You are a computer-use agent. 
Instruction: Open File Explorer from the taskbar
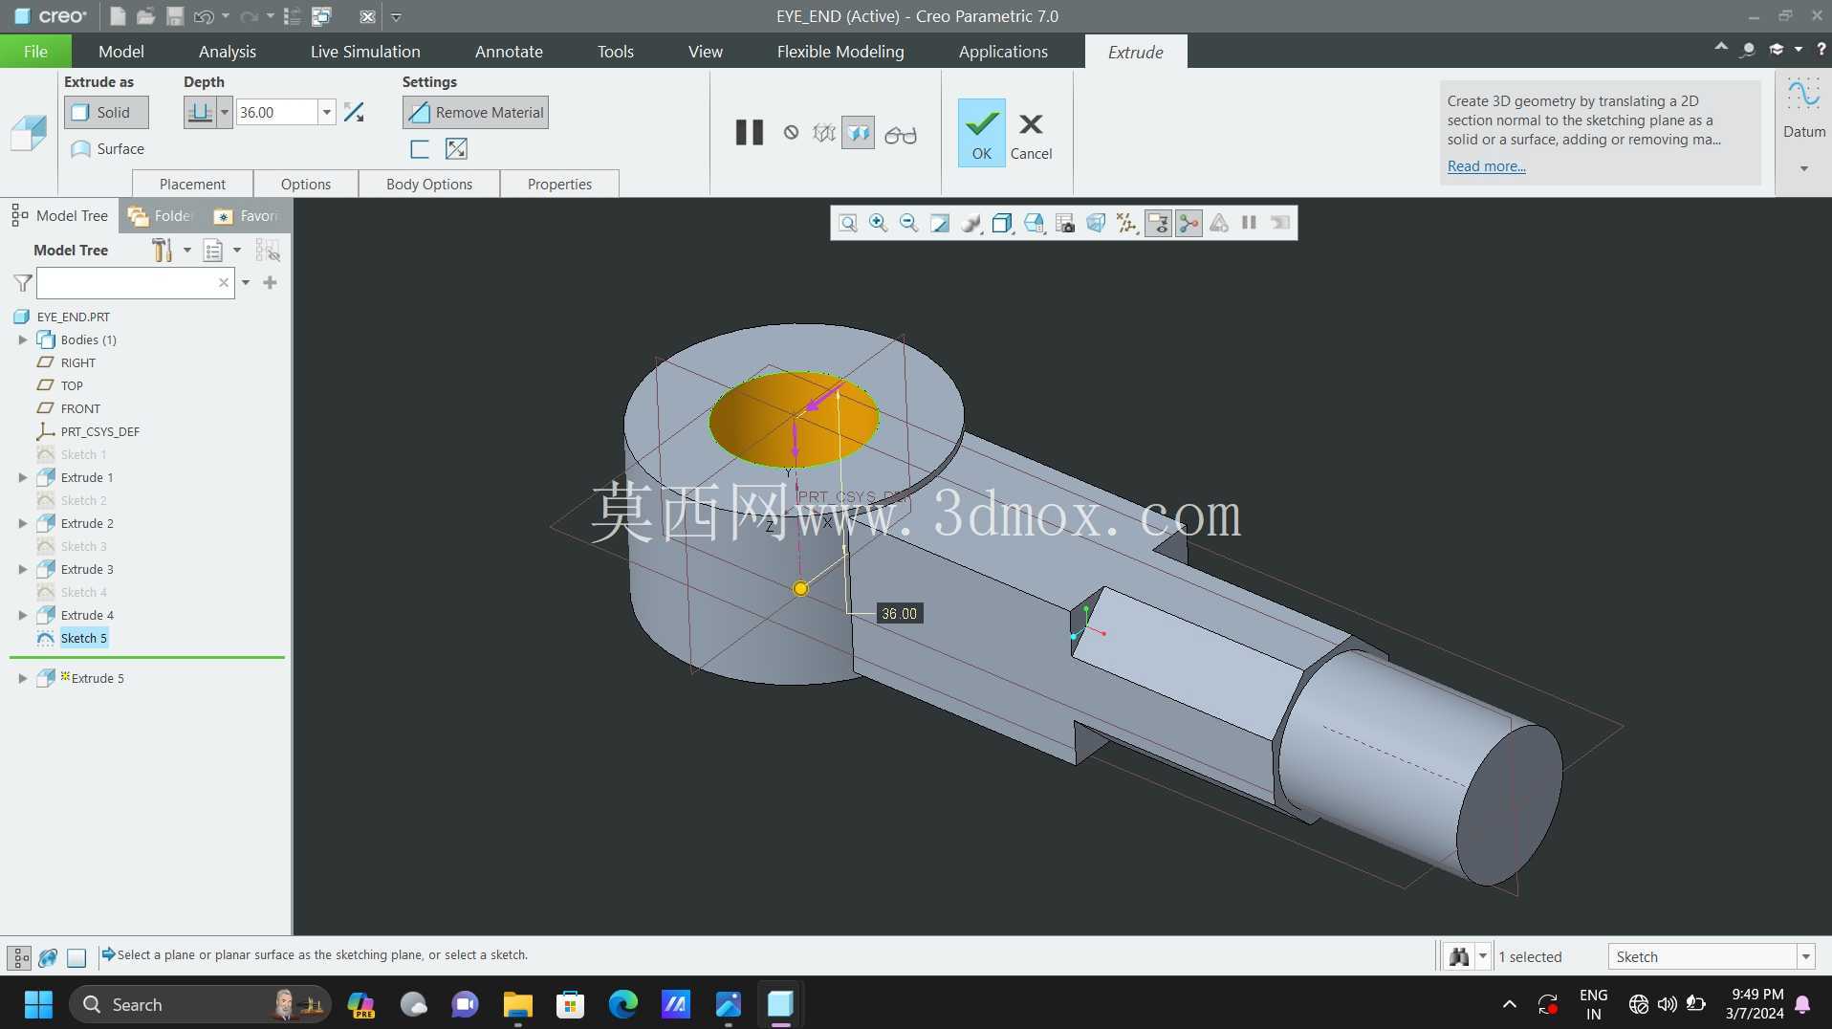pyautogui.click(x=517, y=1005)
